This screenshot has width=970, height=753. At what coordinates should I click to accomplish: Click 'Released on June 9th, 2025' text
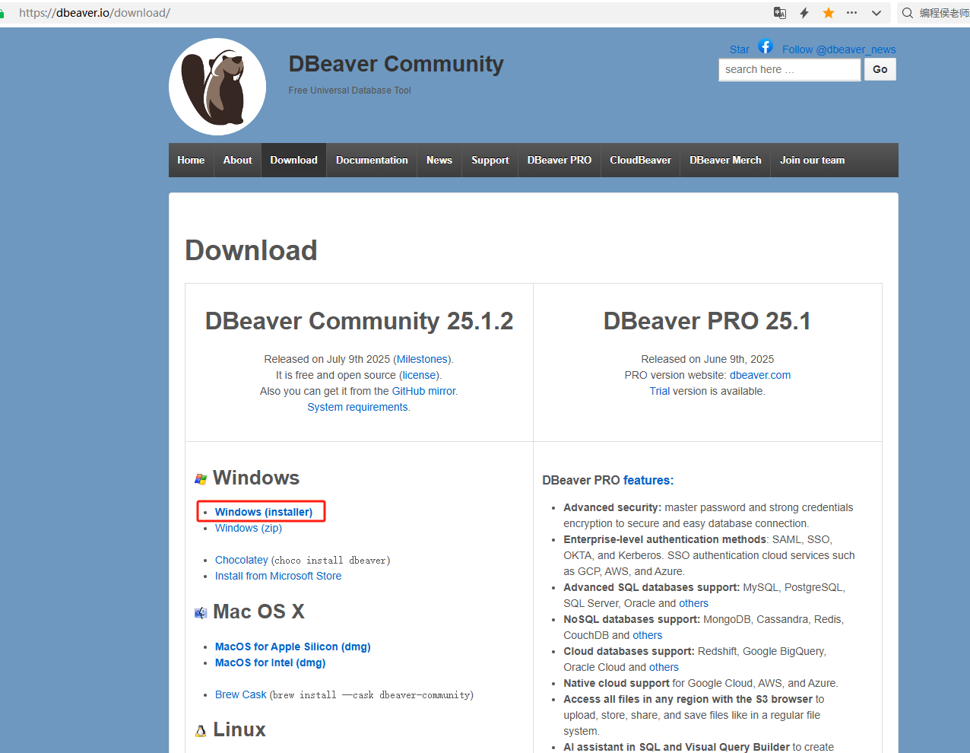click(707, 359)
